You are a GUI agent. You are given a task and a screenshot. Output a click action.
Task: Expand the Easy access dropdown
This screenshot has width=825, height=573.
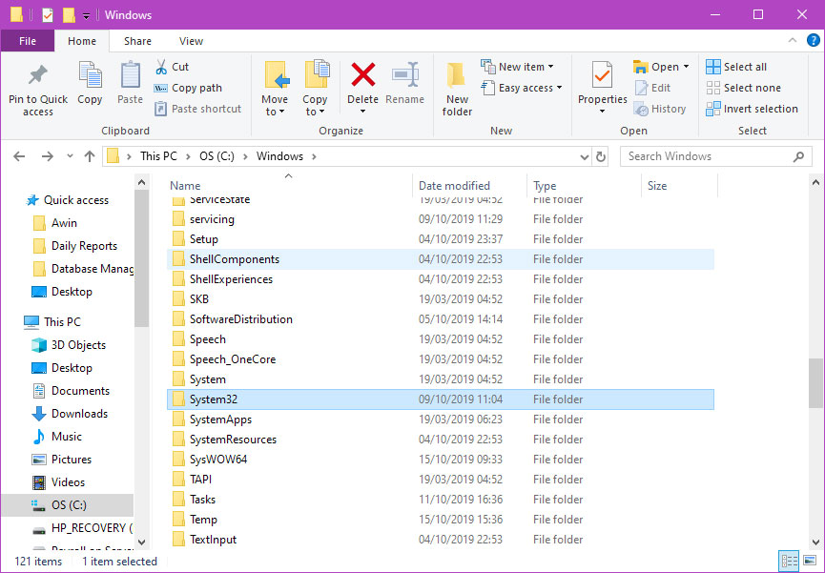pyautogui.click(x=559, y=88)
